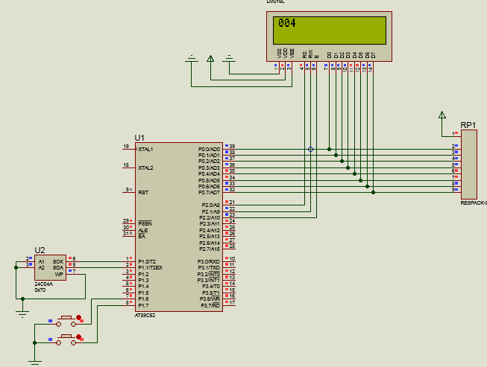The width and height of the screenshot is (487, 367).
Task: Select the LCD screen showing 004
Action: 330,30
